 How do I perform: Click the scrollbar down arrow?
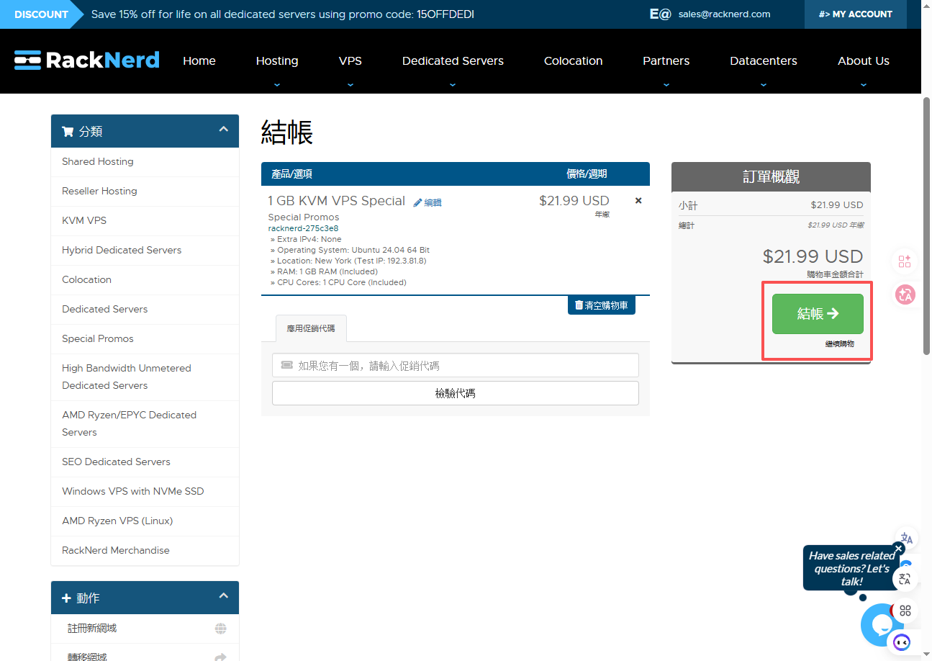pos(927,656)
